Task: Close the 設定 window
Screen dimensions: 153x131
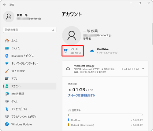Action: [149, 3]
